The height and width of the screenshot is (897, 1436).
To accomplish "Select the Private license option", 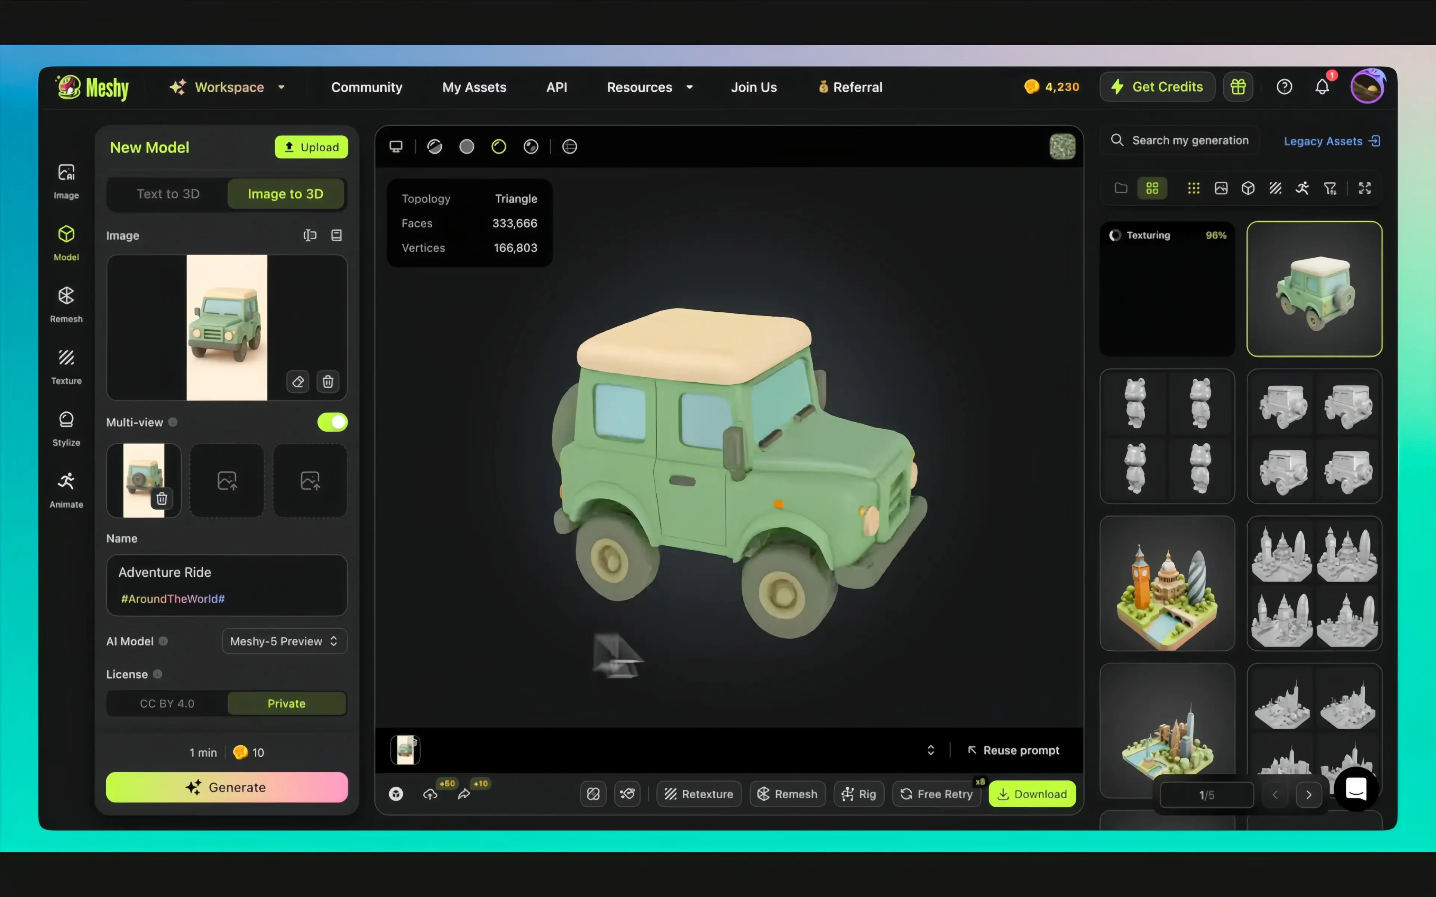I will click(286, 703).
